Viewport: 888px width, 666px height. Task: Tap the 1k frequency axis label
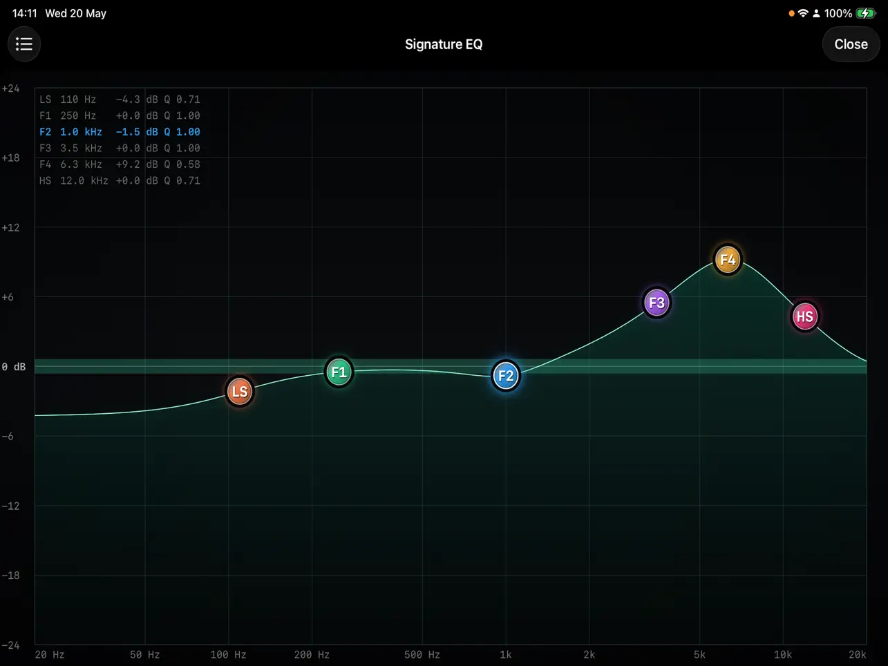(x=506, y=654)
